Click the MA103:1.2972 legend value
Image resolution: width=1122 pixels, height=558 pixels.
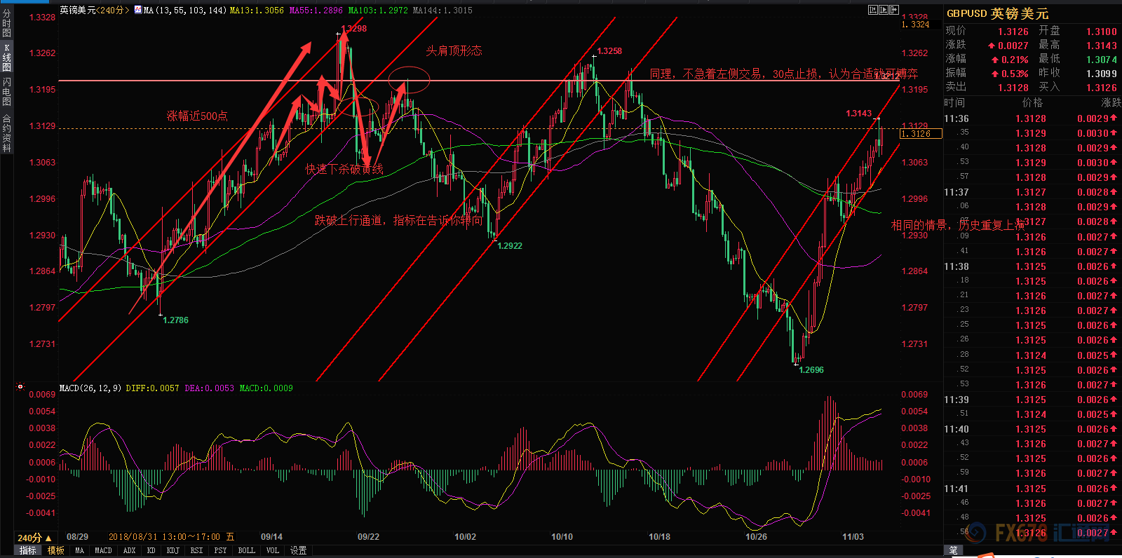pos(378,11)
